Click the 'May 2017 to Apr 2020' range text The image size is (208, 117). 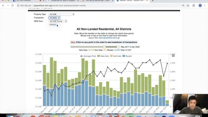click(130, 47)
